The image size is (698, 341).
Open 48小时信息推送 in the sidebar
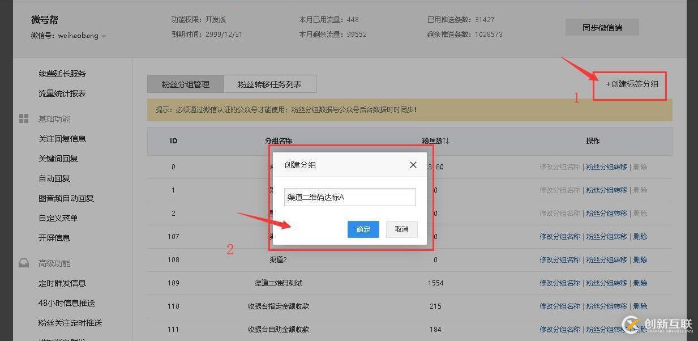tap(67, 303)
